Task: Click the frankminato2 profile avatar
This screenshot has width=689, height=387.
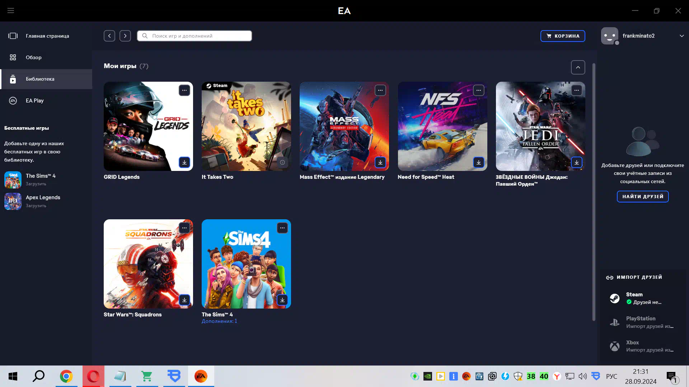Action: tap(610, 36)
